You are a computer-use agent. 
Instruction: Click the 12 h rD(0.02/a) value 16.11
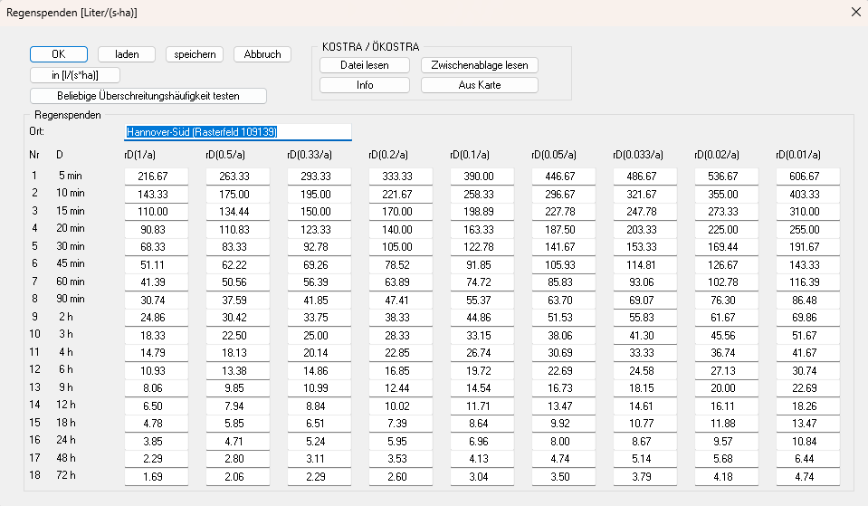727,406
